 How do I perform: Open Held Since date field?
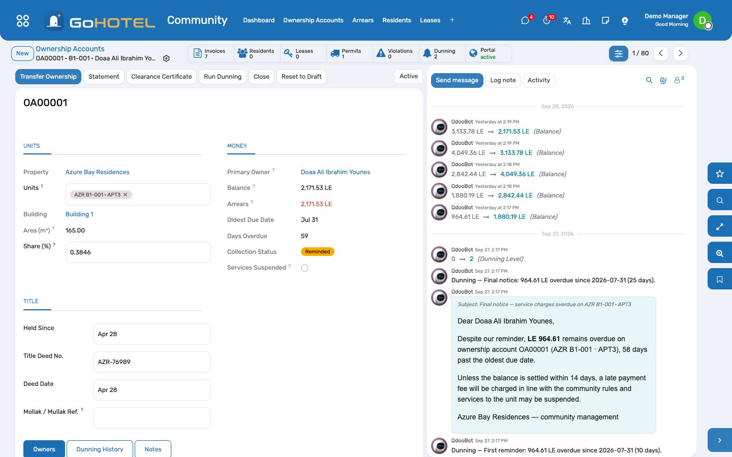click(152, 334)
